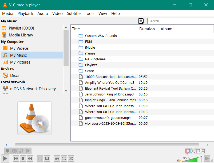The width and height of the screenshot is (214, 163).
Task: Select Elephant Revival Tool Schism file
Action: [142, 89]
